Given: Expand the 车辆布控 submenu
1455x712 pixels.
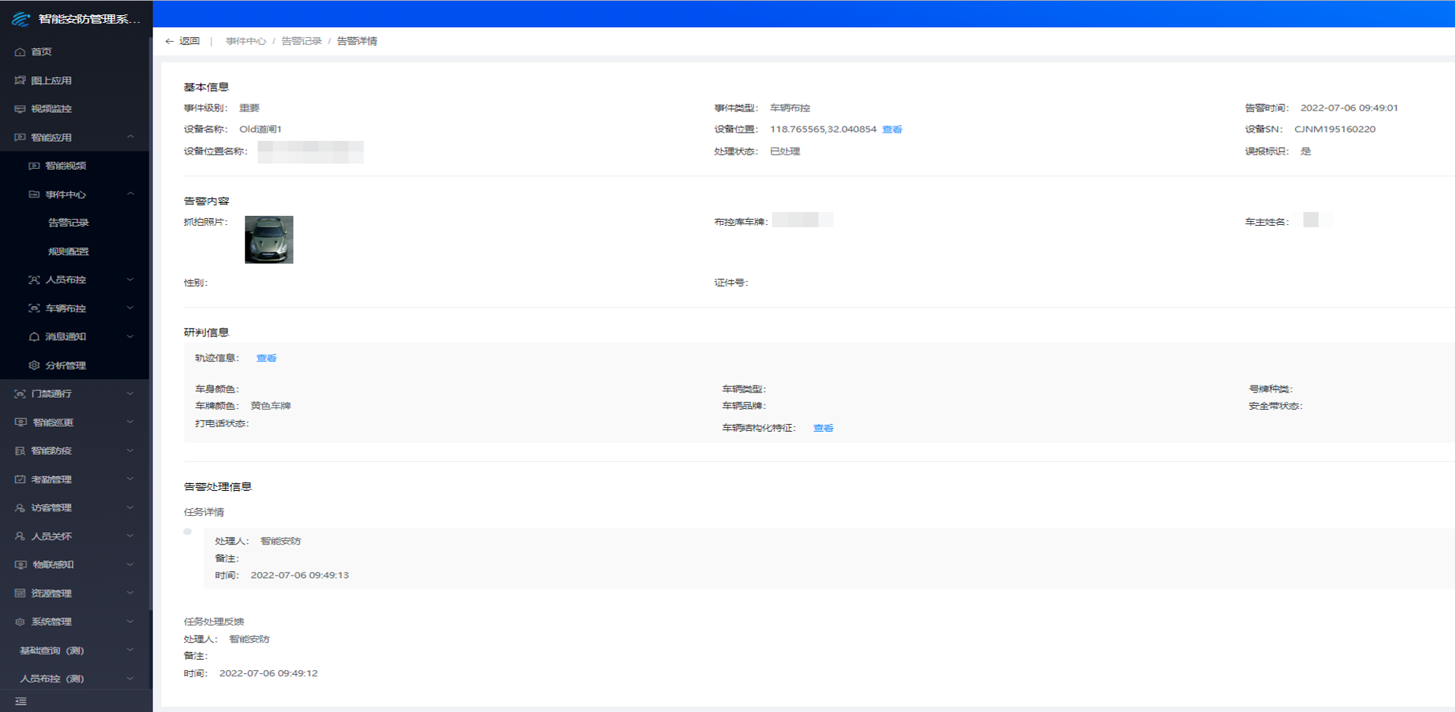Looking at the screenshot, I should pos(130,308).
